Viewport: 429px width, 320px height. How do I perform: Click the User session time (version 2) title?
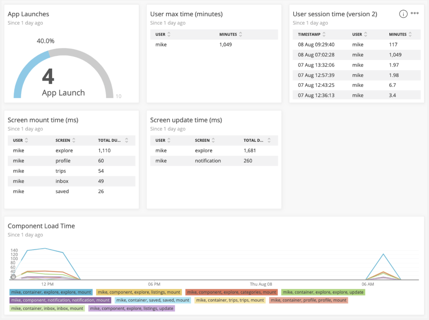tap(335, 14)
